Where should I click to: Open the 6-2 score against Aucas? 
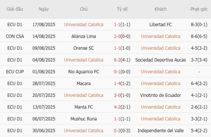pyautogui.click(x=118, y=60)
